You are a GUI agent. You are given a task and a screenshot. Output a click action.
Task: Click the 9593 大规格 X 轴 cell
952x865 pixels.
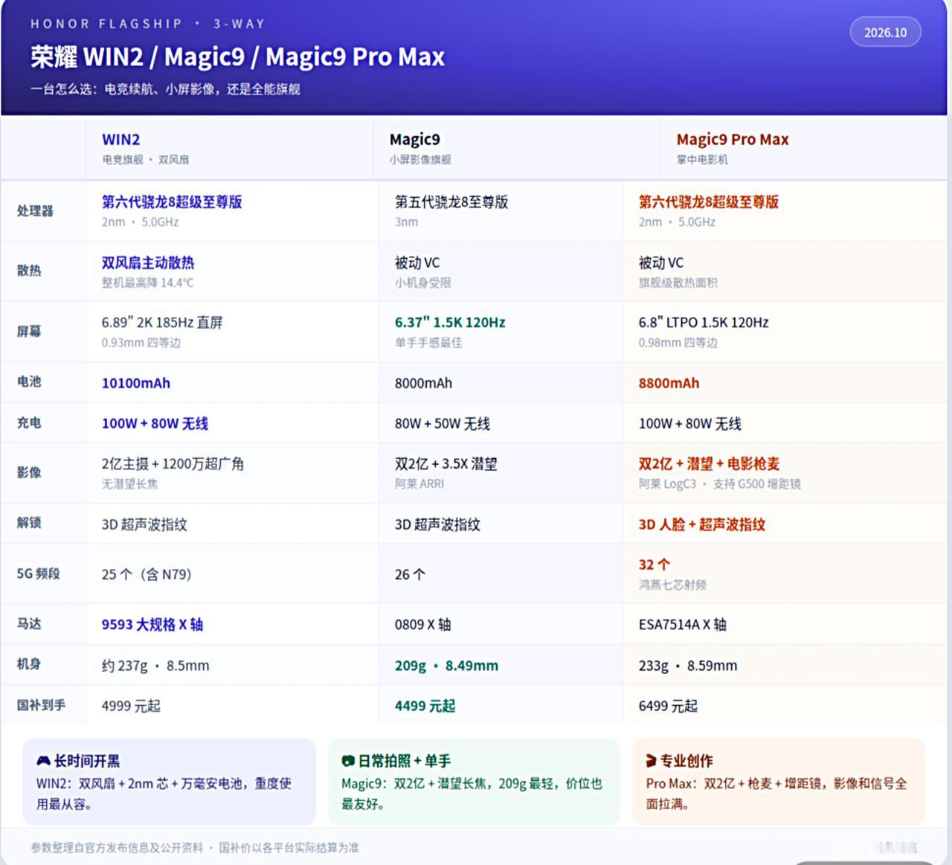pyautogui.click(x=152, y=625)
